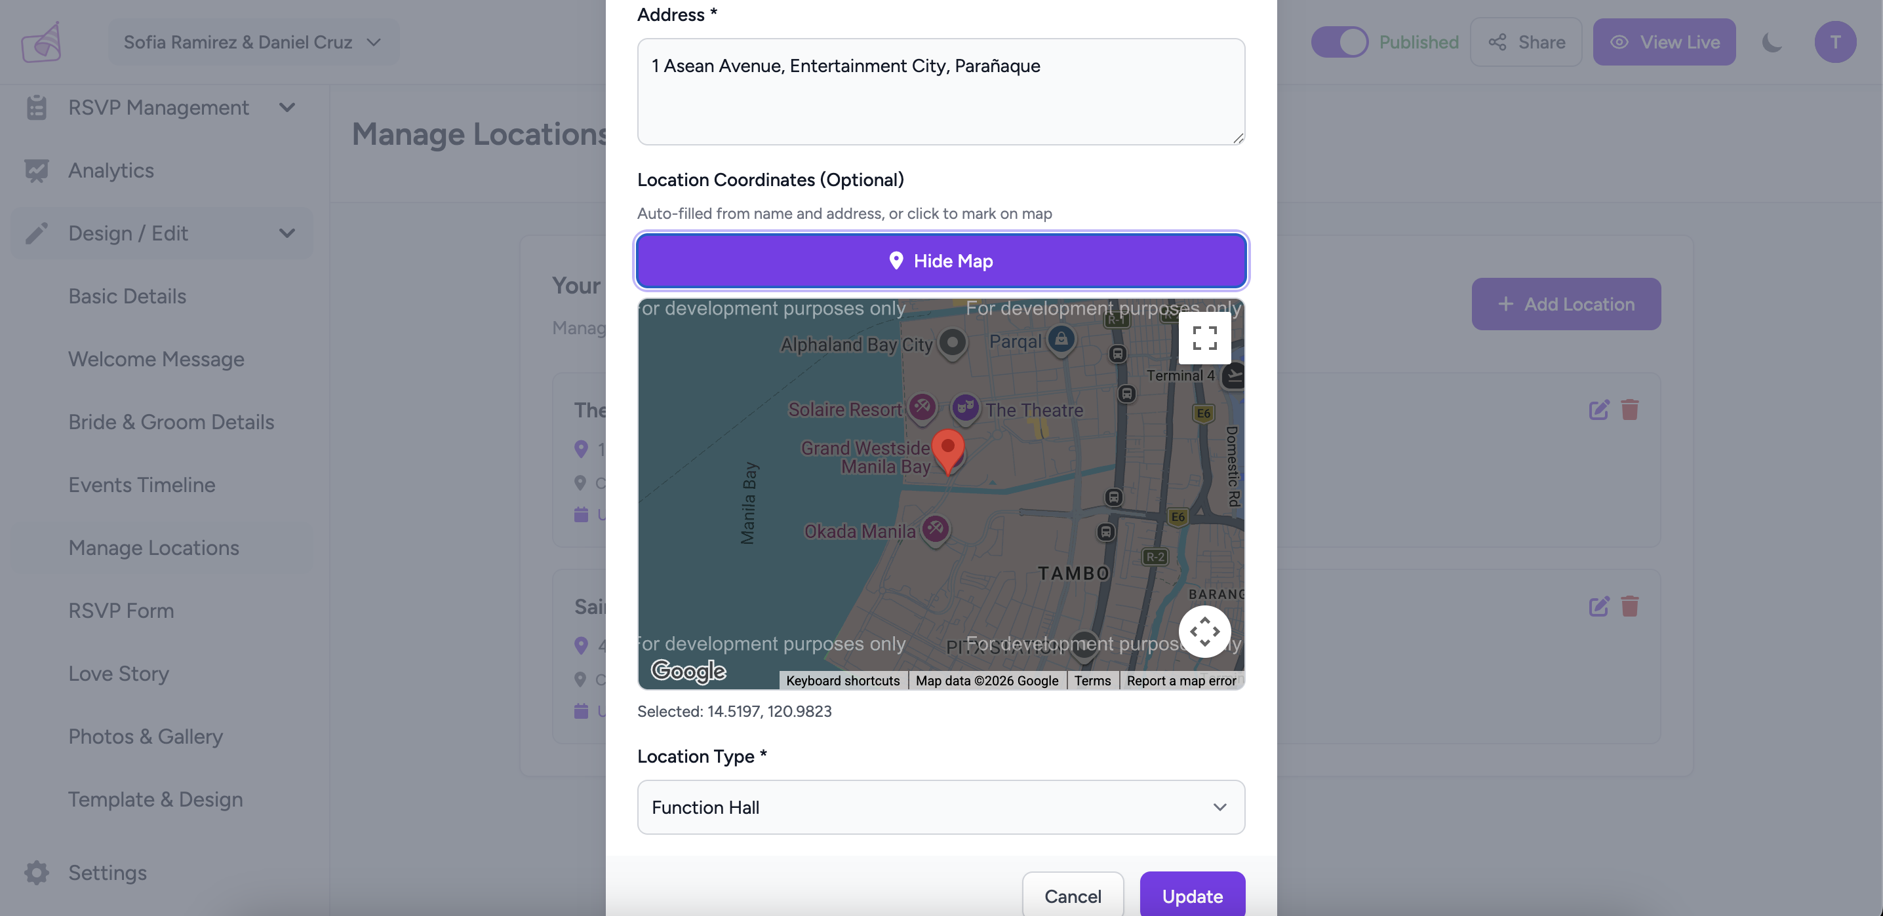
Task: Open Analytics in sidebar
Action: 111,170
